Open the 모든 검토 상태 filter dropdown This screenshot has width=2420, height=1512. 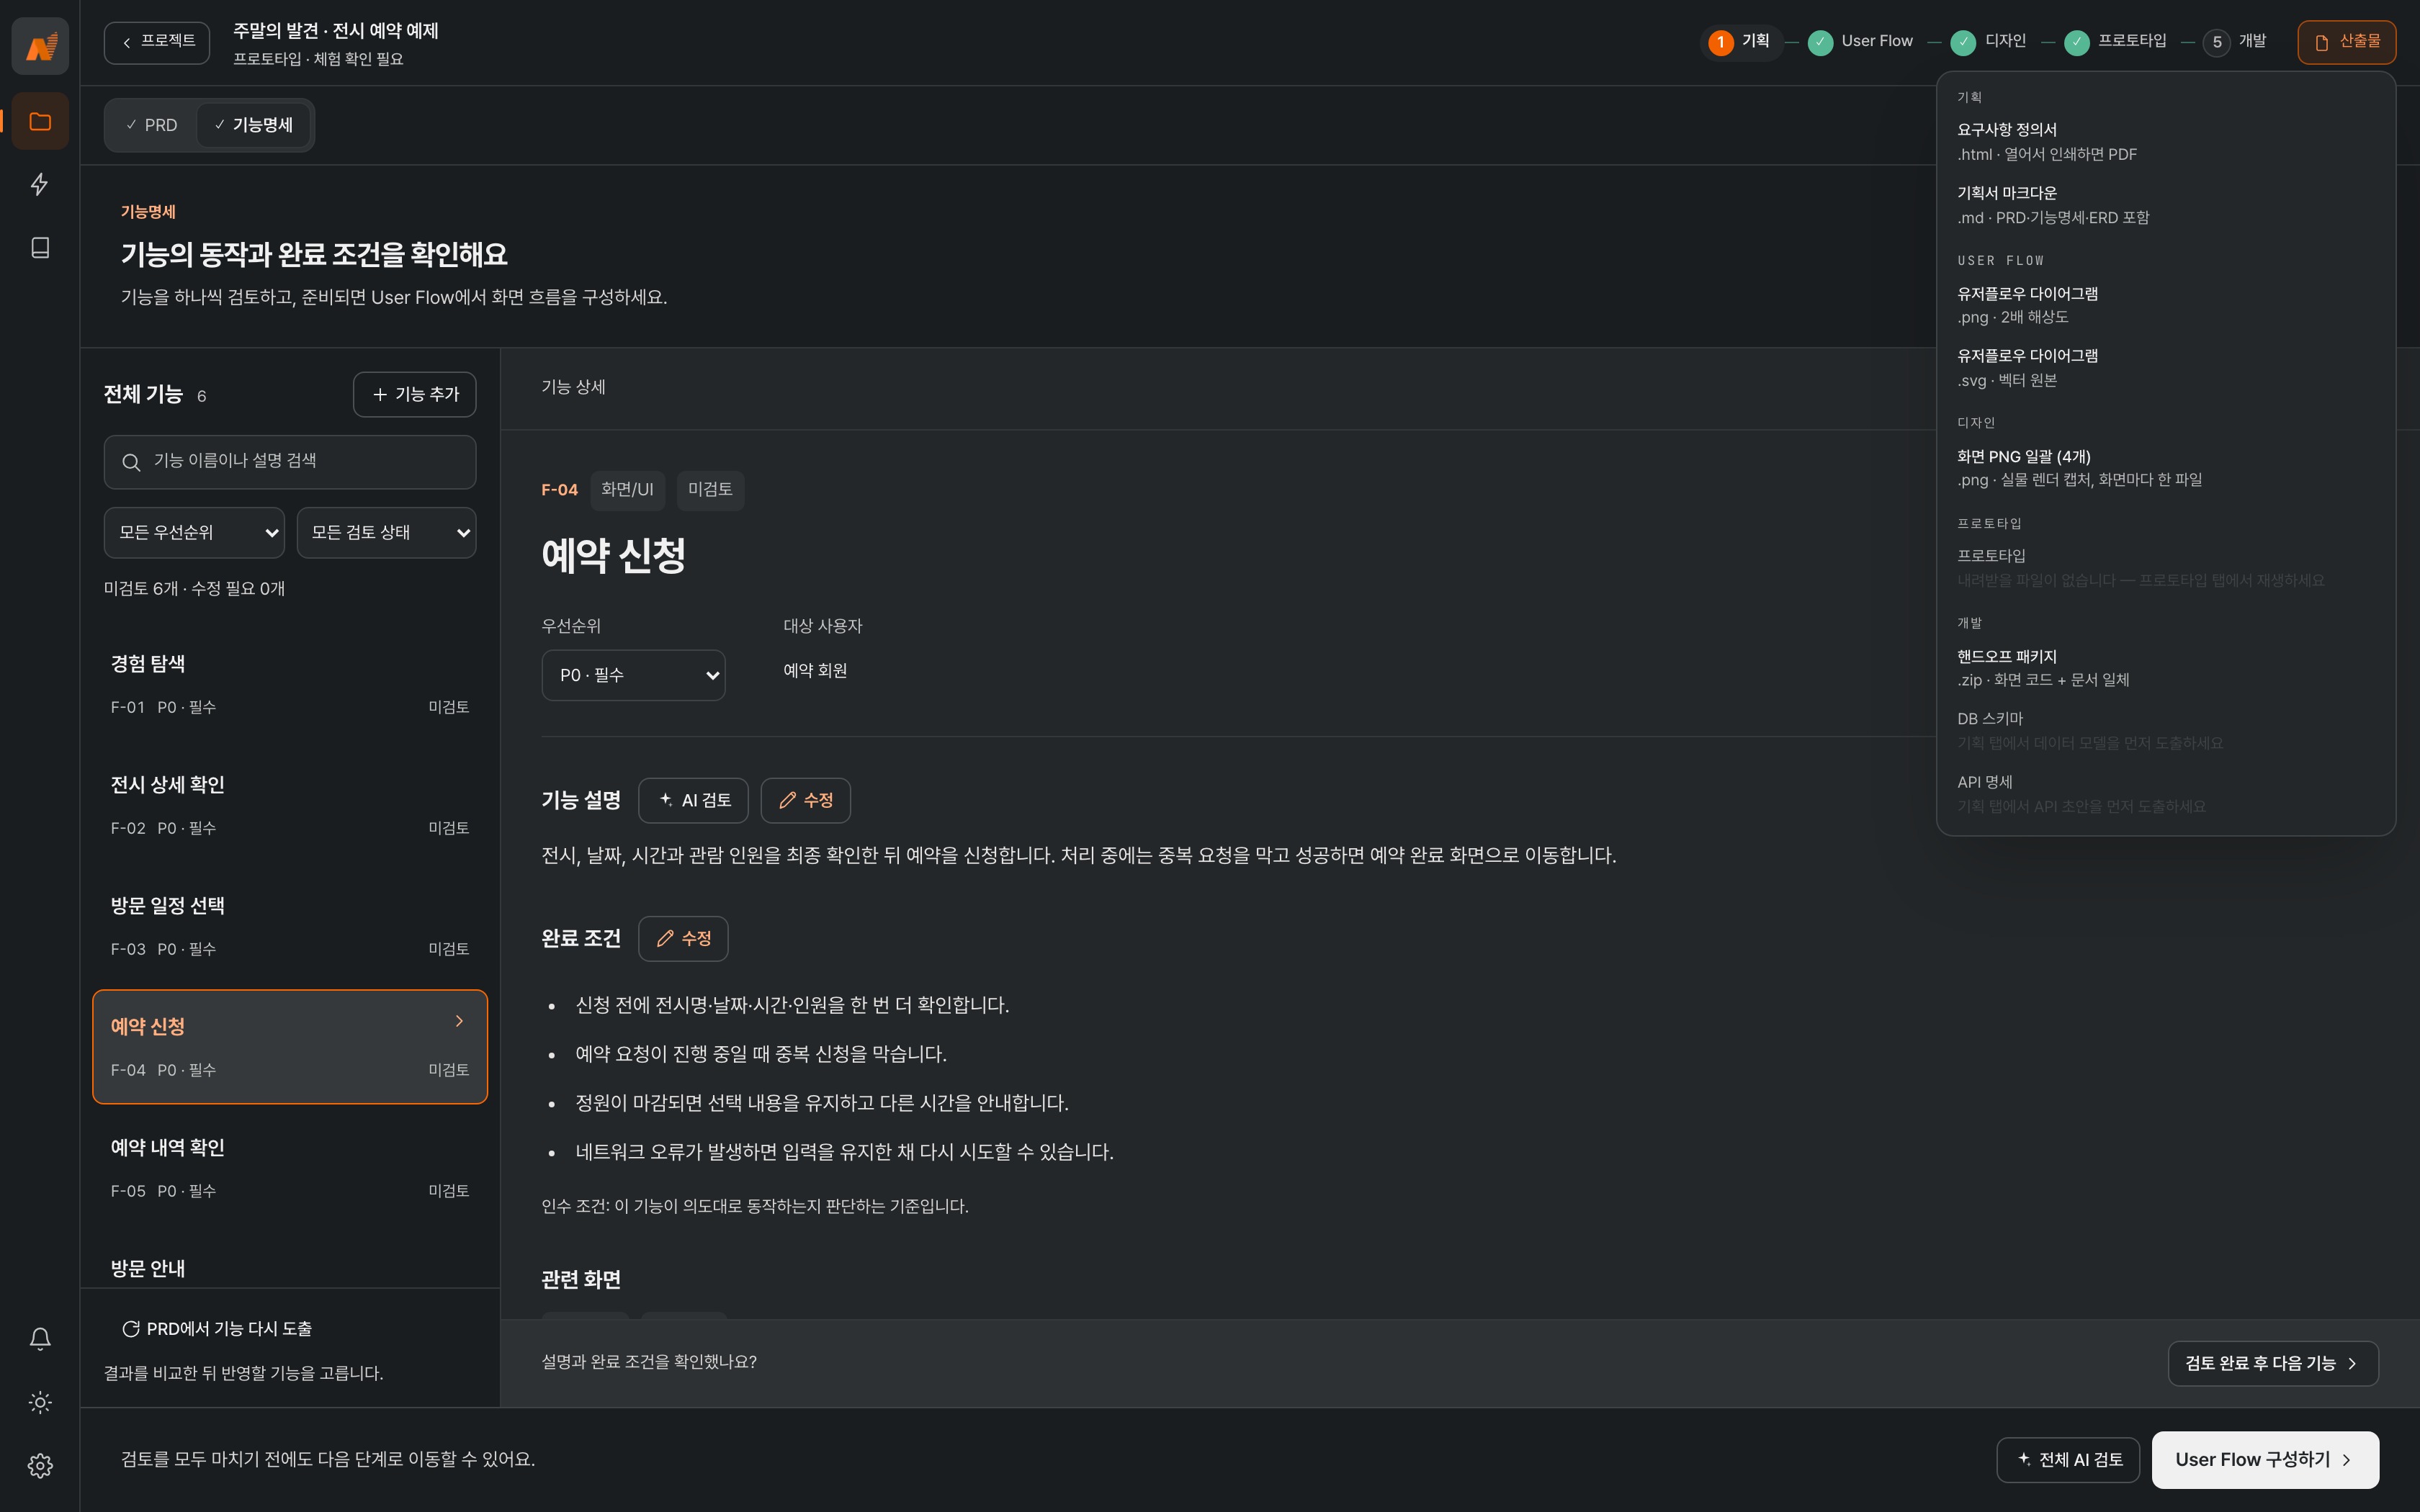[x=386, y=532]
